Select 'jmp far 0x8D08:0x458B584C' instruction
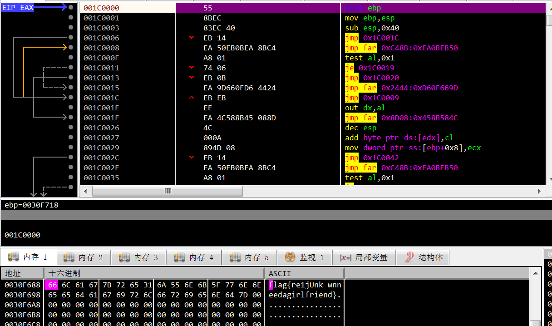The height and width of the screenshot is (326, 552). point(402,118)
